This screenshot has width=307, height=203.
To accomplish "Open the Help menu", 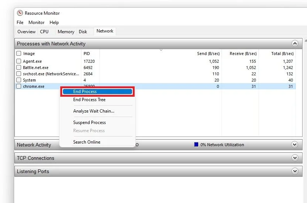I will point(54,23).
